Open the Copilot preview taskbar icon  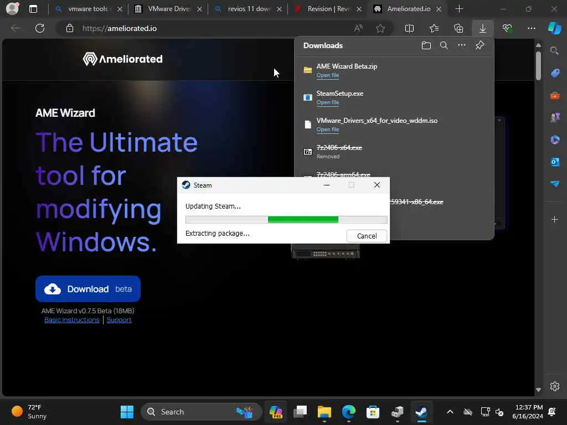pos(276,412)
